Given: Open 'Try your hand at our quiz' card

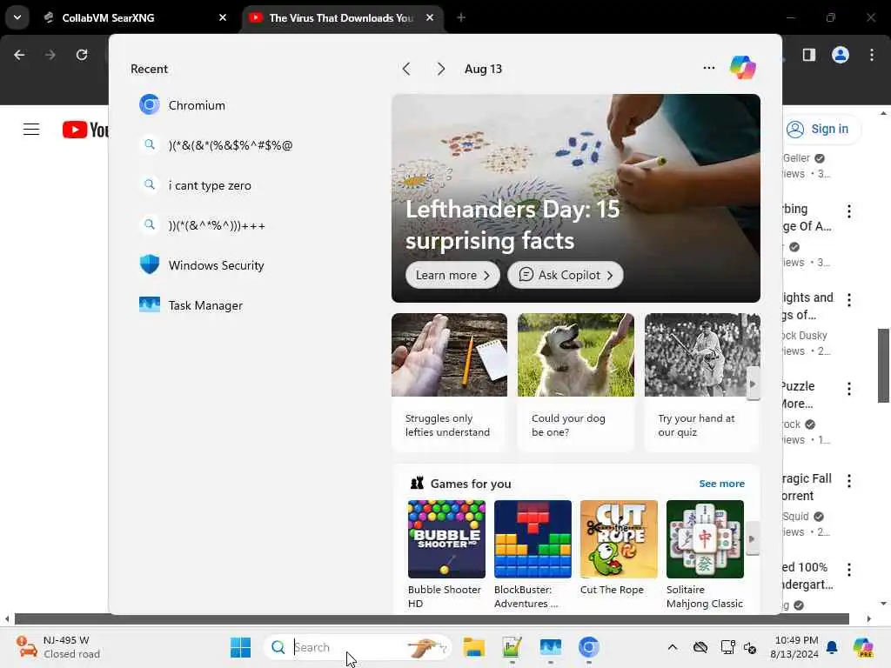Looking at the screenshot, I should tap(702, 382).
